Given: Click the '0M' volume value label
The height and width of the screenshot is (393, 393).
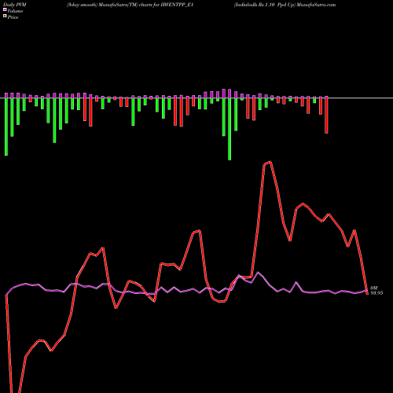Looking at the screenshot, I should click(374, 288).
